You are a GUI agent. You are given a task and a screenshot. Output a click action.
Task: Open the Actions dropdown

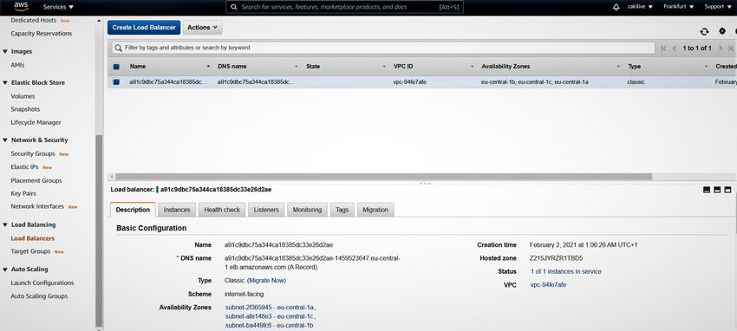(202, 28)
